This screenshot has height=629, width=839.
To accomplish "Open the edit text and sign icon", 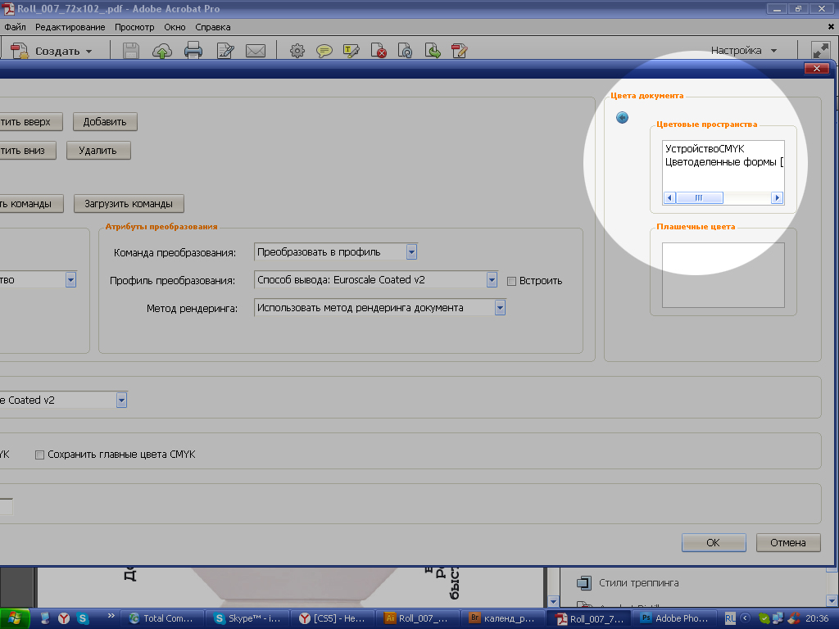I will 225,51.
